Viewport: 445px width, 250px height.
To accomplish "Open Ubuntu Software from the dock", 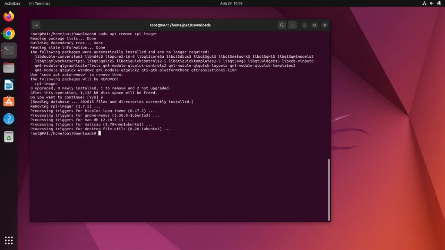I will 9,102.
